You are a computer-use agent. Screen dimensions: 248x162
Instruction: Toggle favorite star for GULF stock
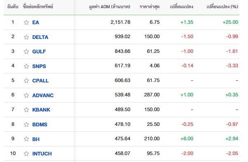[x=26, y=52]
